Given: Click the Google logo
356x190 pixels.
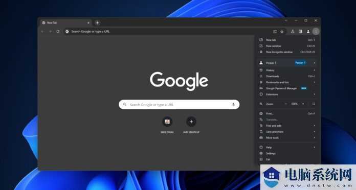Looking at the screenshot, I should 179,81.
